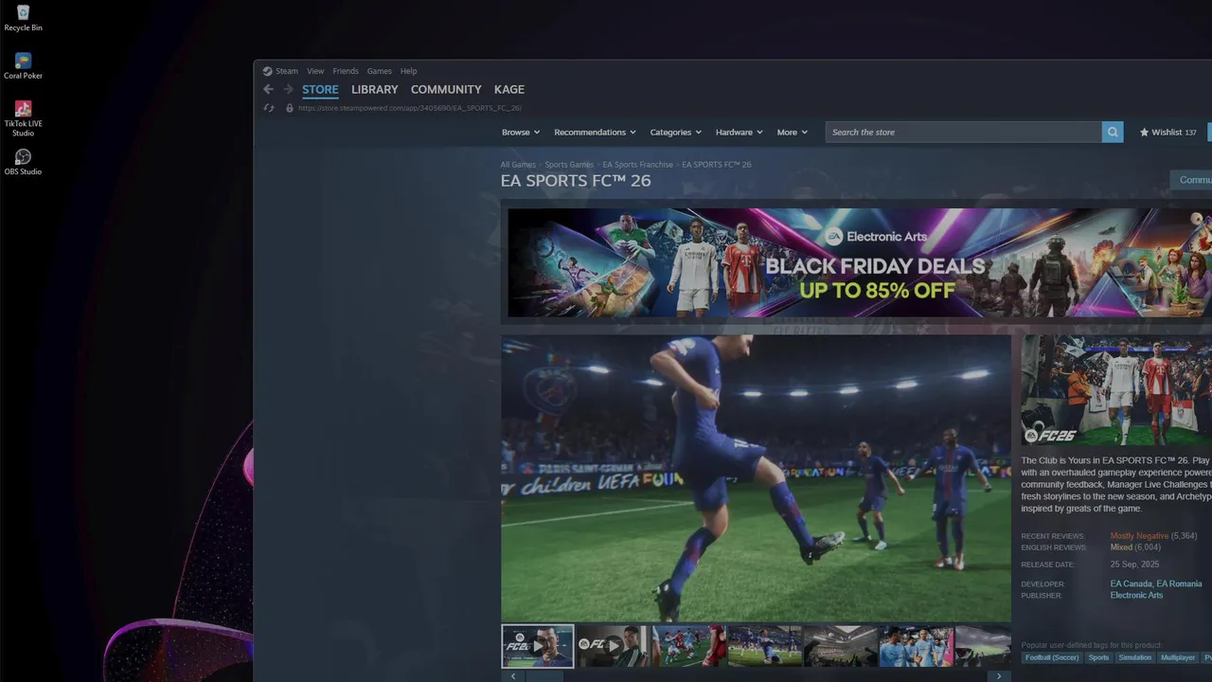
Task: Open the EA SPORTS FC 26 breadcrumb
Action: coord(717,165)
